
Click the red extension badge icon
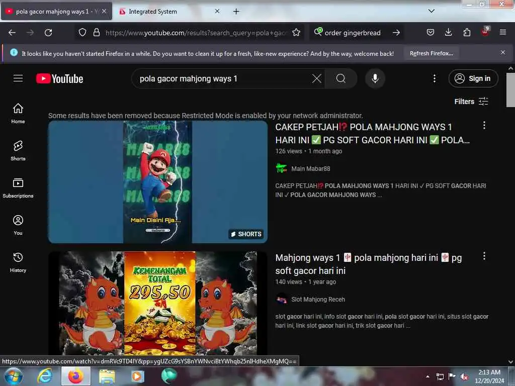point(485,32)
